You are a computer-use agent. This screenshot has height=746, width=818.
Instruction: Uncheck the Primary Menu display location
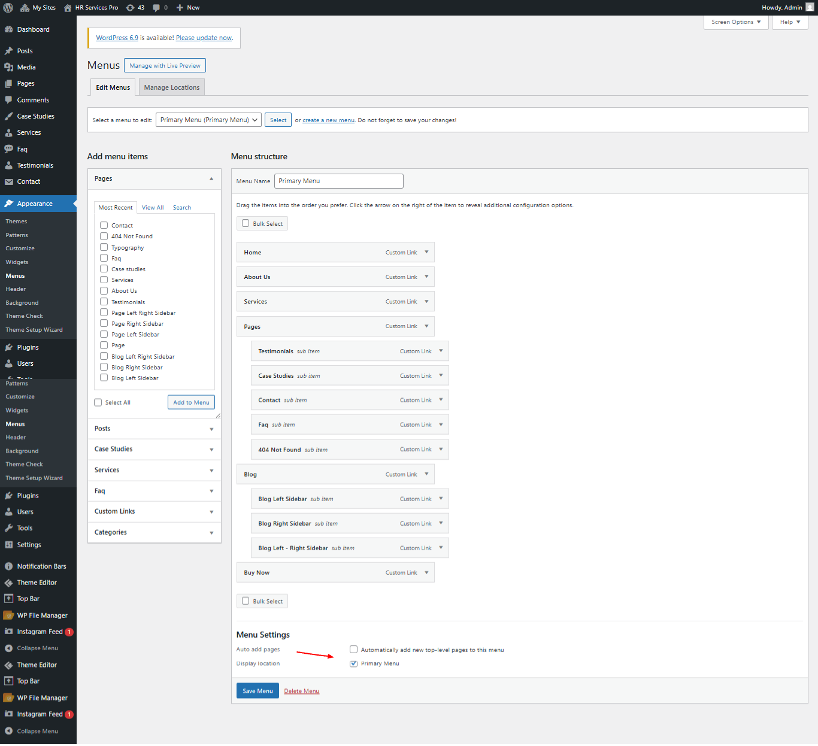pos(354,663)
